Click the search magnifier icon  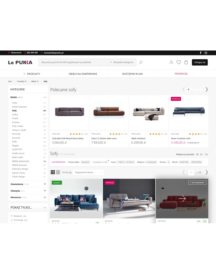point(141,62)
